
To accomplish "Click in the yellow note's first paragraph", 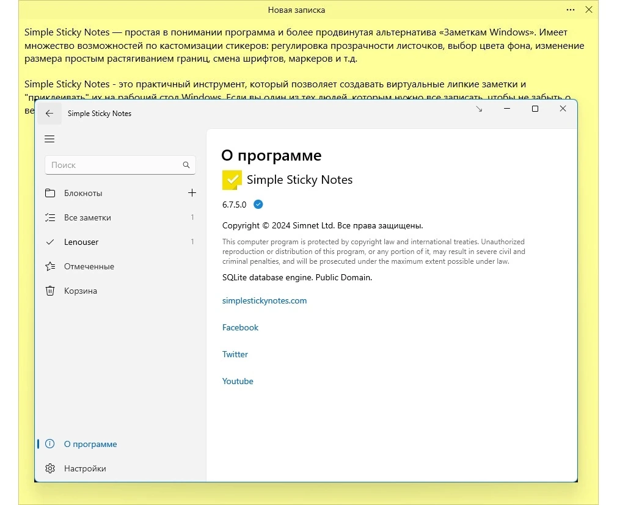I will (304, 45).
